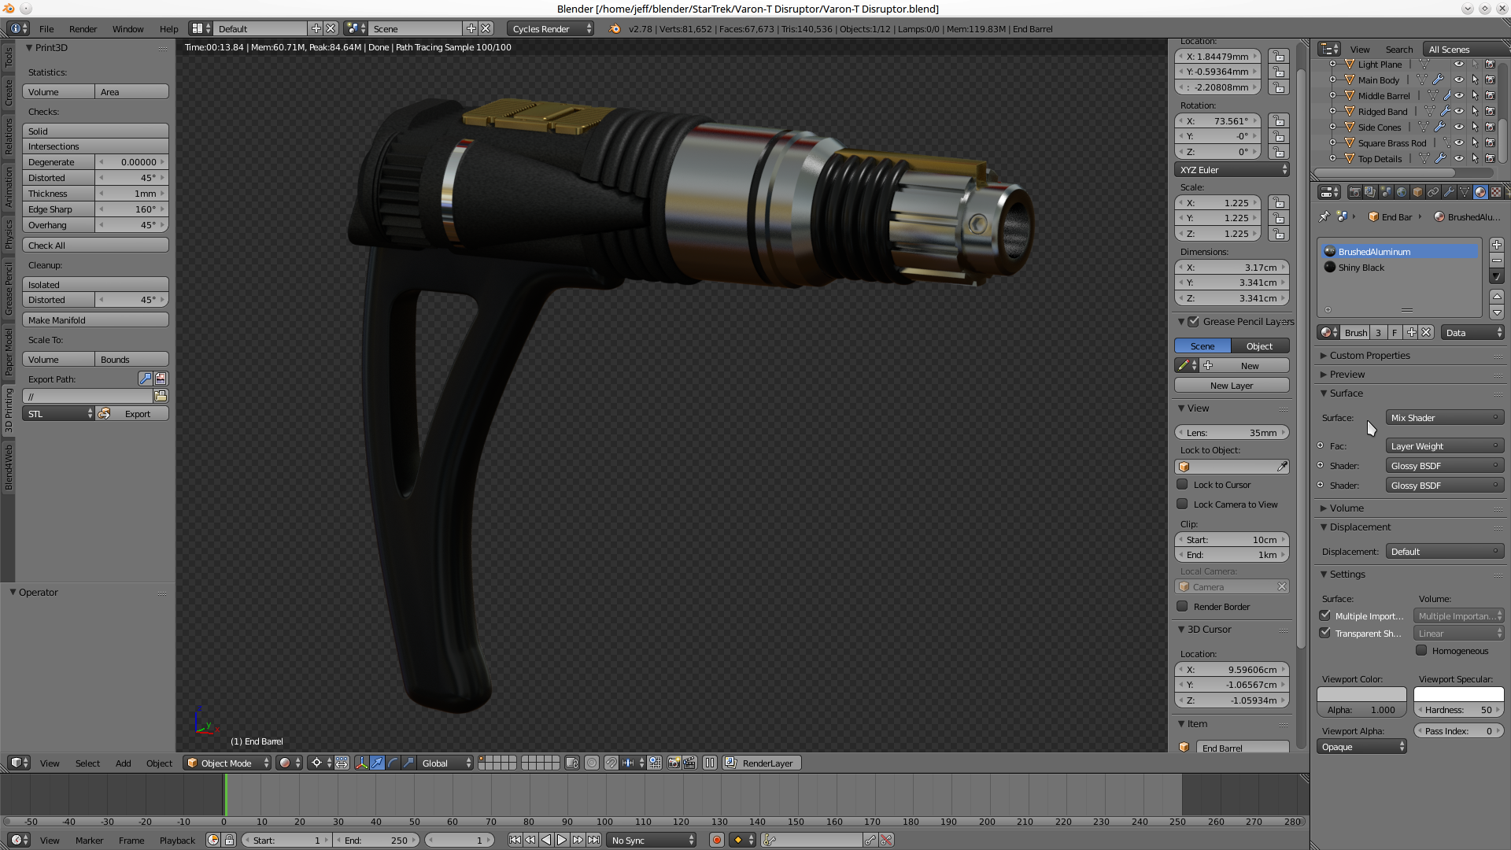Viewport: 1511px width, 850px height.
Task: Click the translate manipulator arrow icon
Action: pyautogui.click(x=378, y=763)
